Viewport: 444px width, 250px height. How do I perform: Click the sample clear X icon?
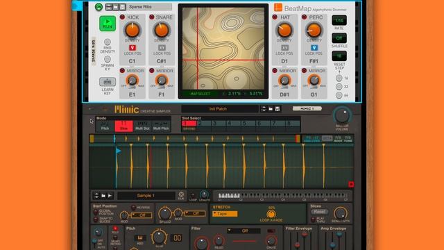click(x=181, y=194)
